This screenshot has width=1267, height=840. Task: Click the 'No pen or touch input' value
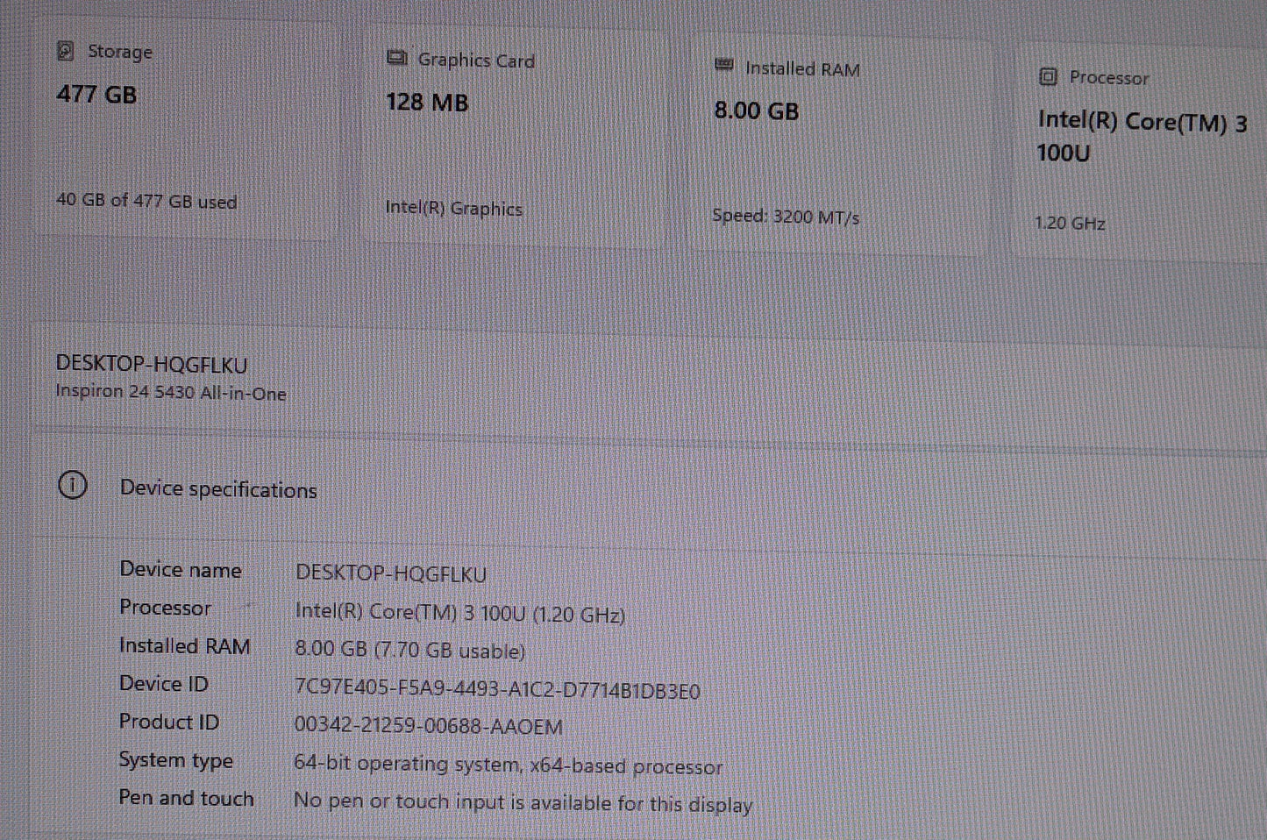point(523,802)
